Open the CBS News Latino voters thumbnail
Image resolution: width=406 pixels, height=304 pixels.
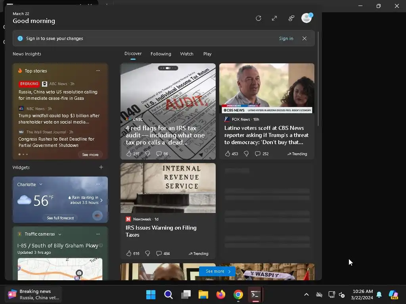[267, 88]
